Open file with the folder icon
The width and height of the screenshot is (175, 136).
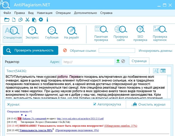pos(7,20)
